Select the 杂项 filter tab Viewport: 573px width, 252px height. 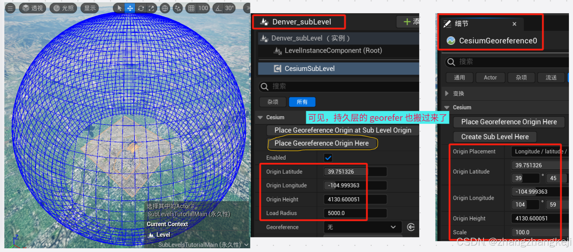tap(273, 102)
